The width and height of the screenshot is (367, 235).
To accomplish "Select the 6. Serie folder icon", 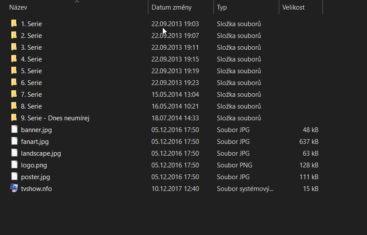I will tap(14, 82).
